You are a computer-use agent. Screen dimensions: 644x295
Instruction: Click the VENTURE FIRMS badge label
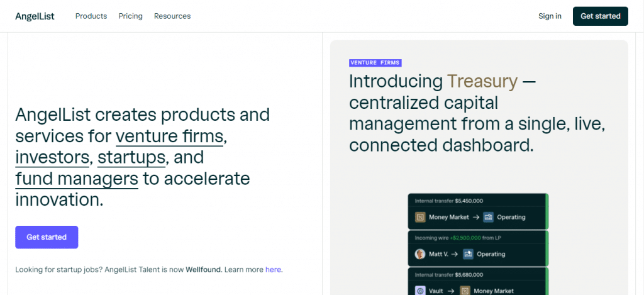click(375, 63)
